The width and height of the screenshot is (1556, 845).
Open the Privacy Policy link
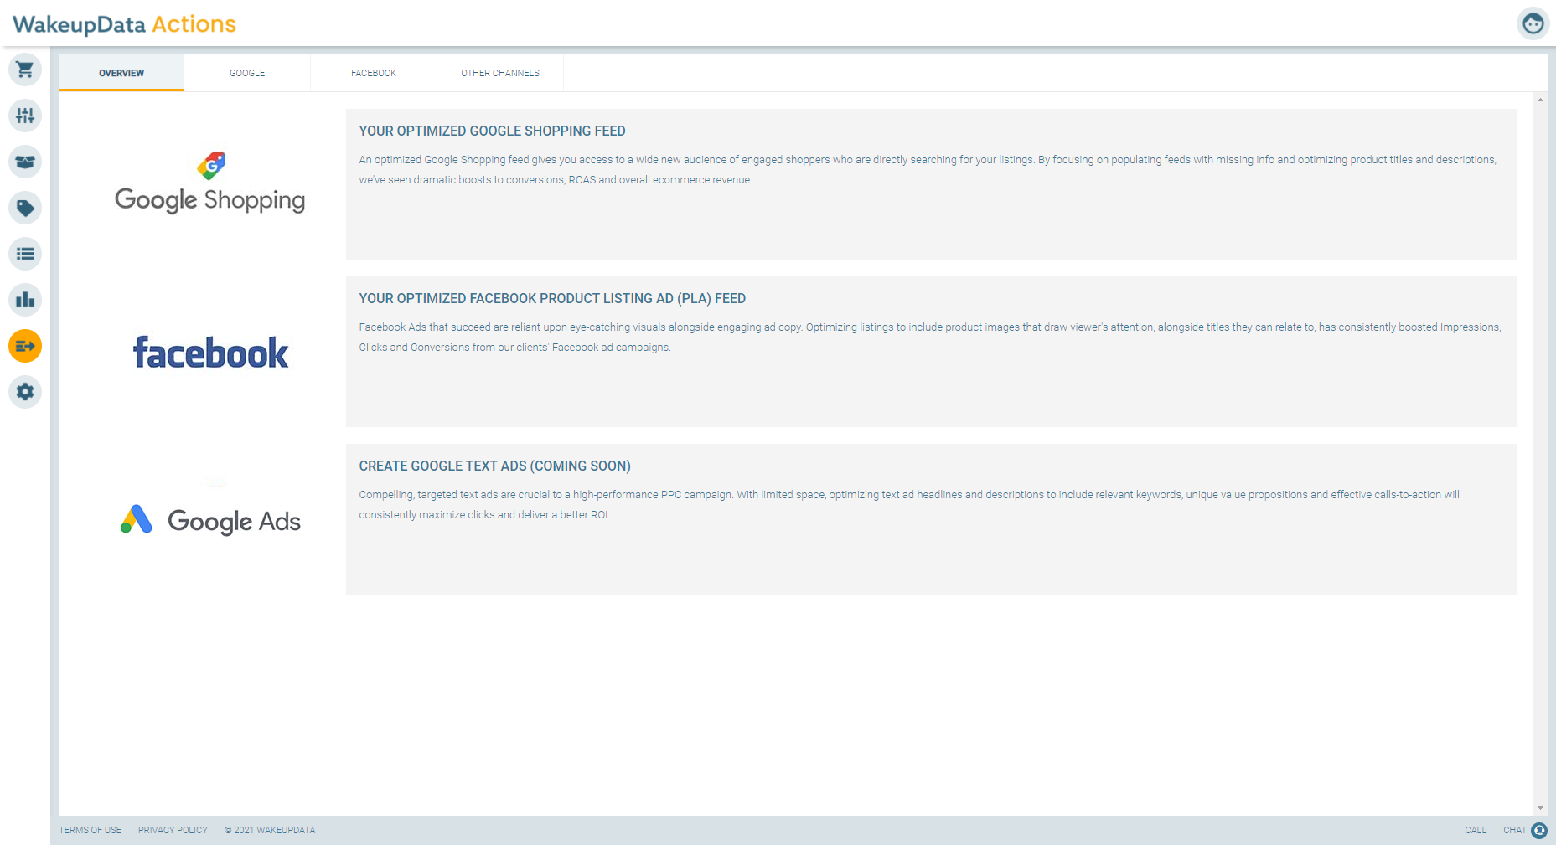coord(173,830)
